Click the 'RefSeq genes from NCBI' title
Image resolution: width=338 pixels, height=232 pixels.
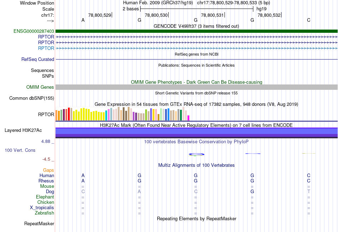pos(196,54)
